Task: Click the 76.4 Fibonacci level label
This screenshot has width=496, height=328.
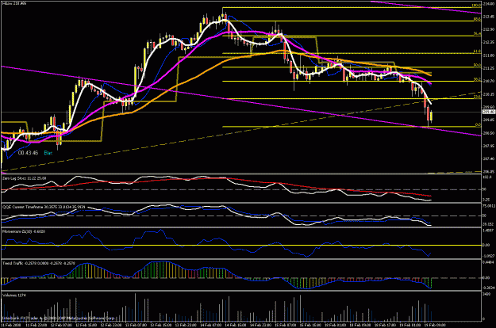Action: tap(477, 33)
